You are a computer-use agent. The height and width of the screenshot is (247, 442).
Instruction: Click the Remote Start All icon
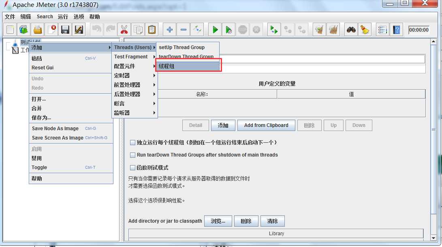click(x=274, y=30)
